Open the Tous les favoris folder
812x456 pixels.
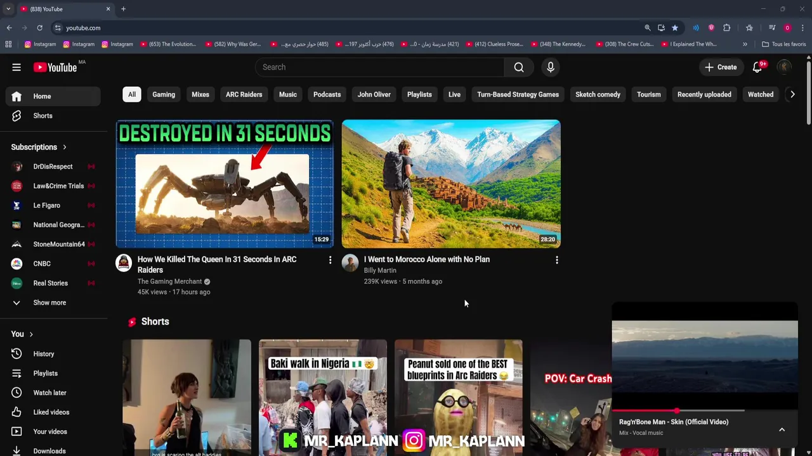(783, 44)
